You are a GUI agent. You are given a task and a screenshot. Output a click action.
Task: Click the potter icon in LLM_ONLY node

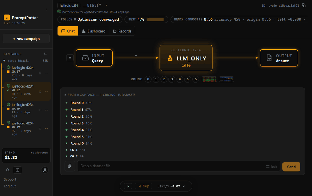click(x=170, y=58)
